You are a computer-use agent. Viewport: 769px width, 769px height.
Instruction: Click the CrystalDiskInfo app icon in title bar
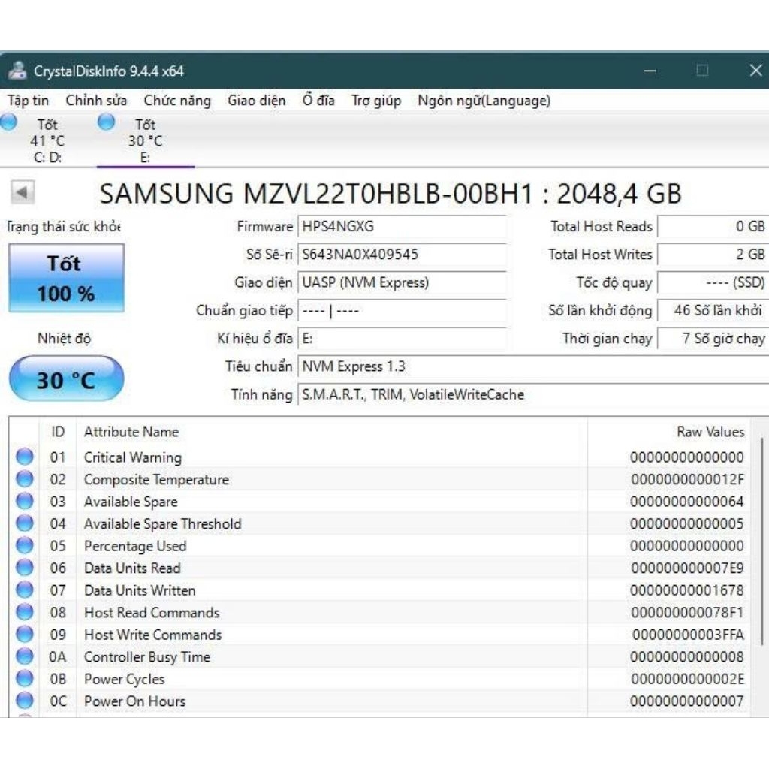(17, 71)
